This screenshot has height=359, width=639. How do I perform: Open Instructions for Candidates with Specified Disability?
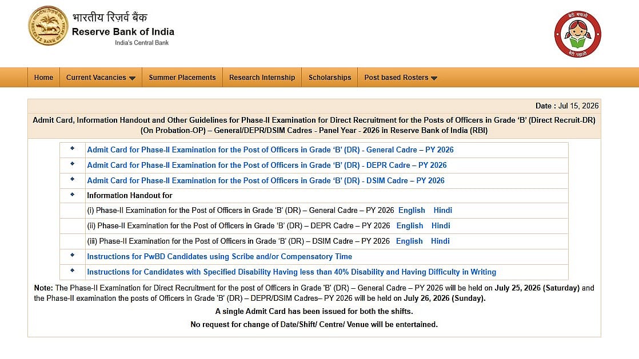(291, 272)
